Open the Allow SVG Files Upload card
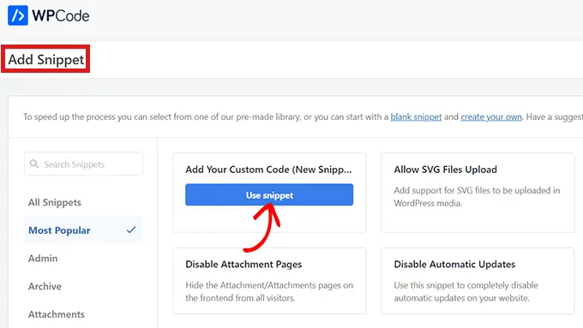This screenshot has height=328, width=583. click(x=478, y=194)
